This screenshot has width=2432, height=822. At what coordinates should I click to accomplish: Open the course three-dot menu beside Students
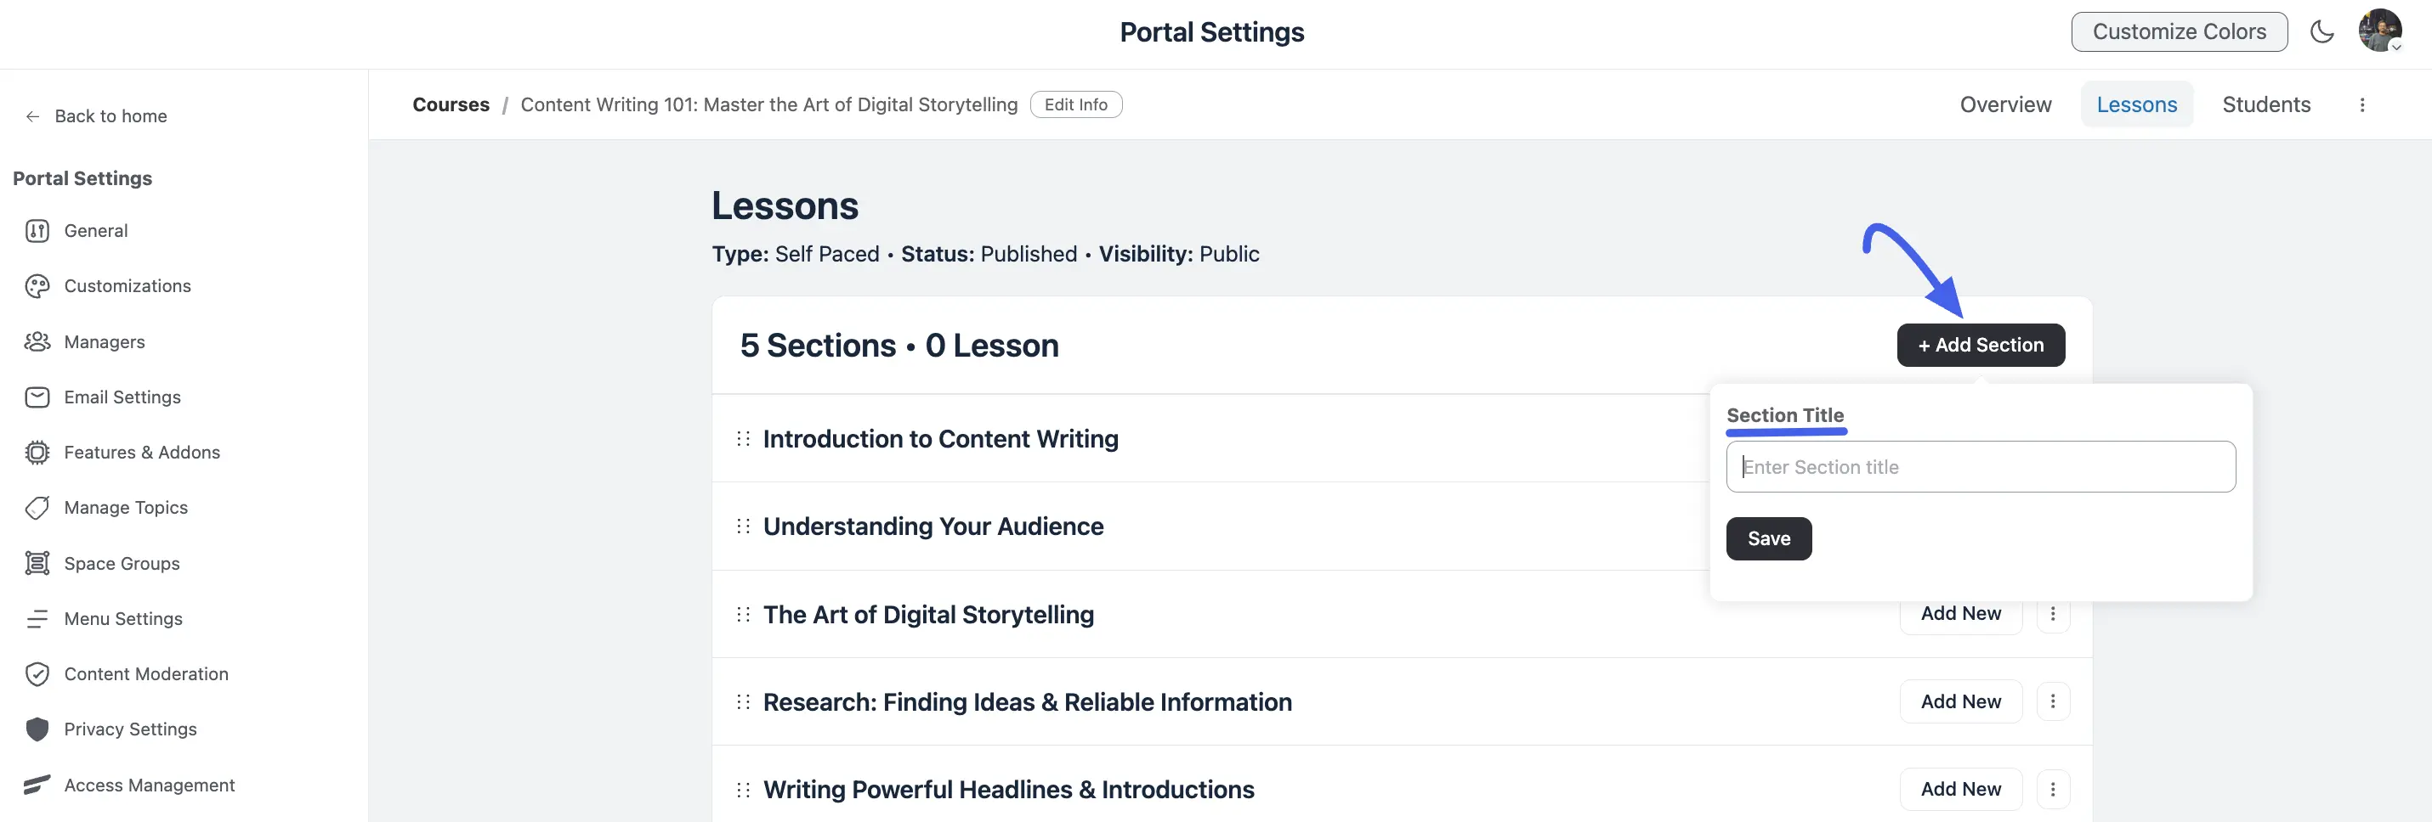tap(2362, 104)
